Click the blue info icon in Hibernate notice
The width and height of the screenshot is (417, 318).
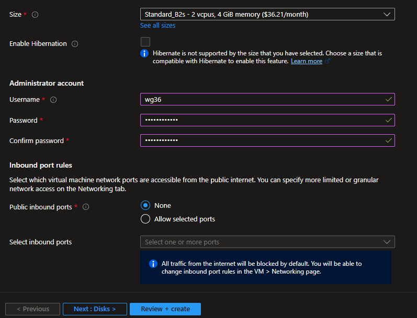click(x=144, y=53)
